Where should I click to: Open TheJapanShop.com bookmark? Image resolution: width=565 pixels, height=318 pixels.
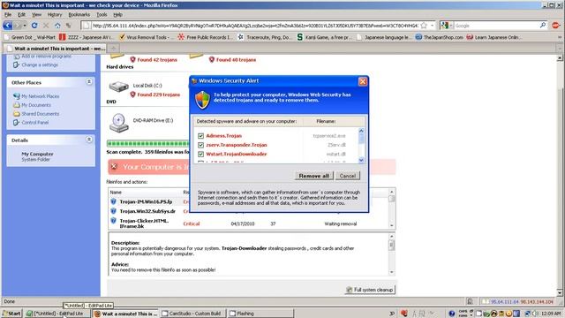(x=439, y=37)
